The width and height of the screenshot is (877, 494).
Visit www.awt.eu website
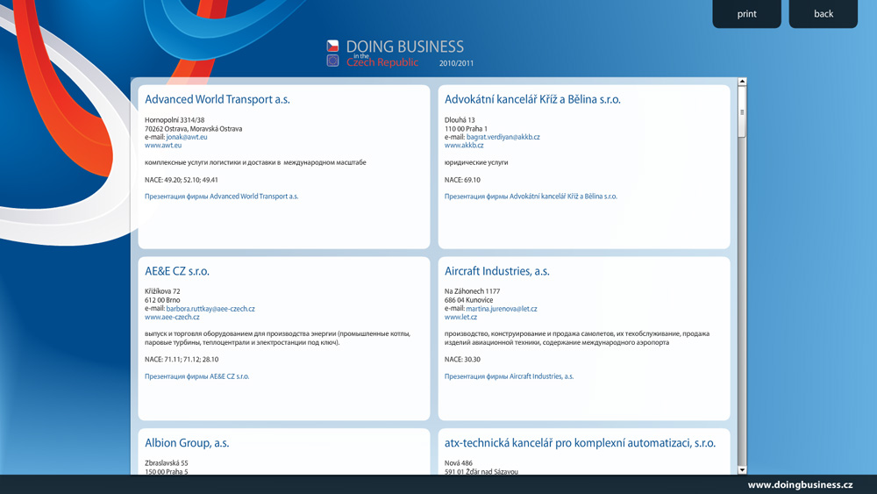(x=163, y=146)
